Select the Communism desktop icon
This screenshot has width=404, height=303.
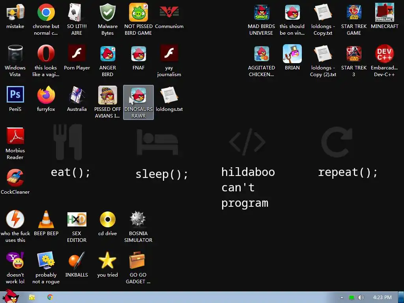pos(169,12)
